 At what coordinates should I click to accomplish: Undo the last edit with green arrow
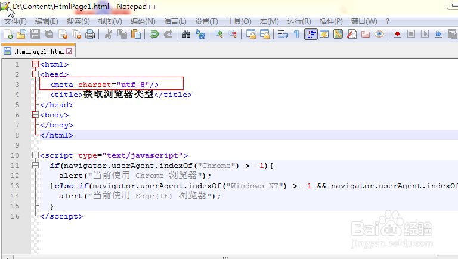click(x=154, y=34)
